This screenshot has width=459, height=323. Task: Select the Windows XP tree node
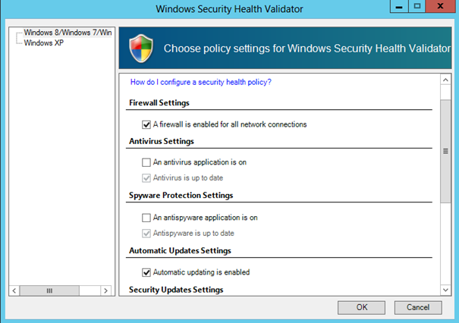[43, 42]
